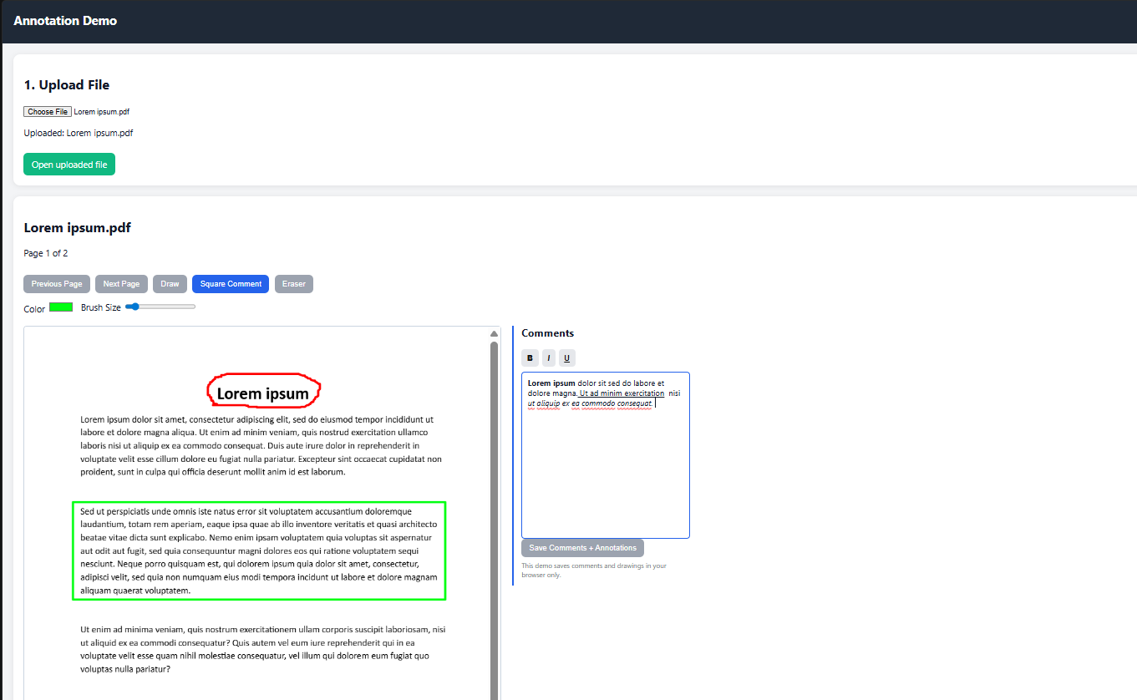
Task: Click the Choose File button
Action: coord(47,111)
